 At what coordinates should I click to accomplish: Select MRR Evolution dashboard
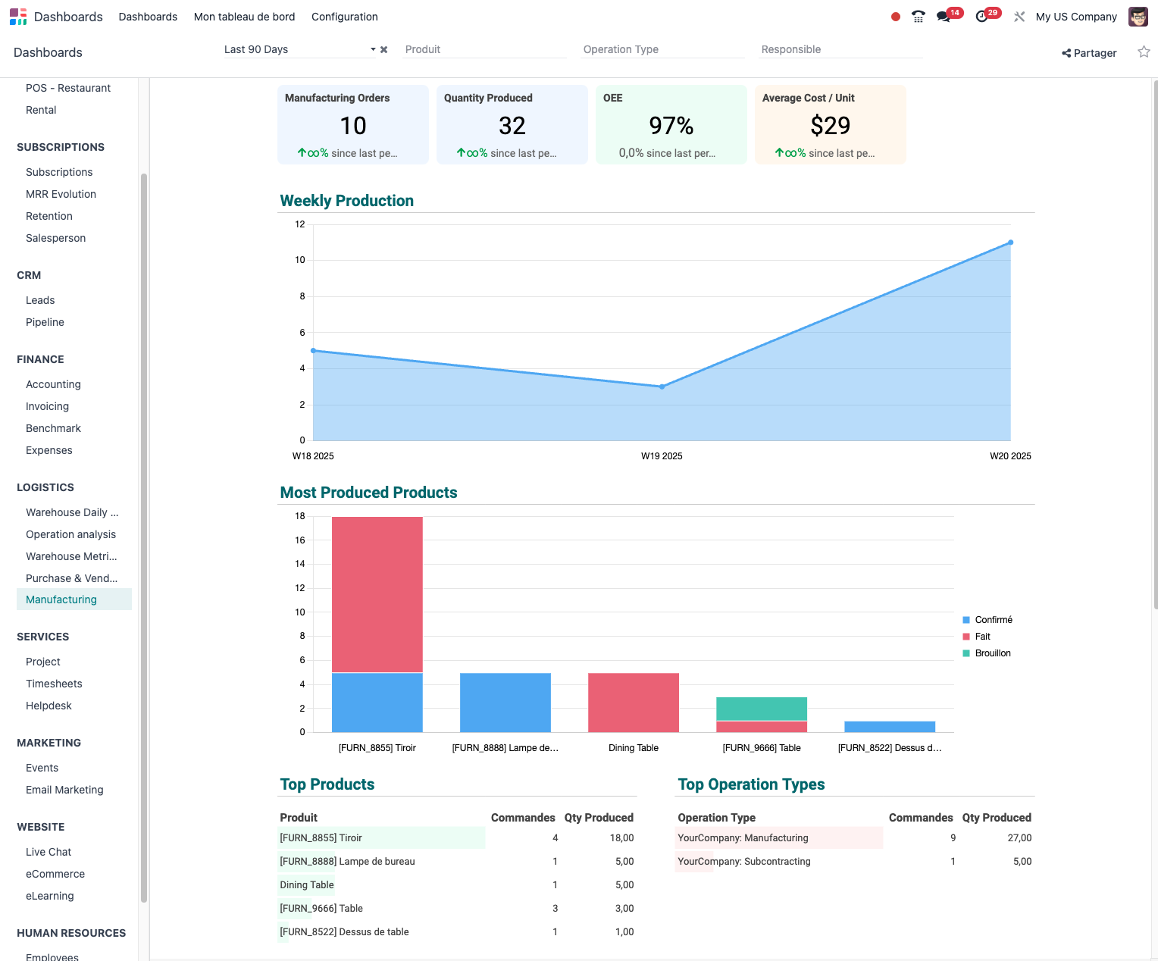tap(61, 194)
